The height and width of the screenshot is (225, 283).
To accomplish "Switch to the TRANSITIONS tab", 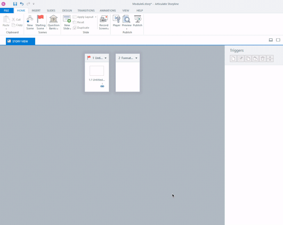I will point(86,10).
